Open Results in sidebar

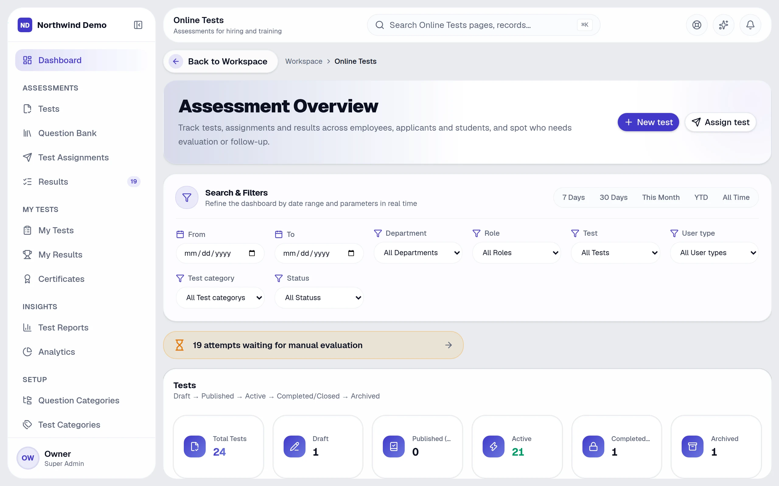tap(81, 182)
